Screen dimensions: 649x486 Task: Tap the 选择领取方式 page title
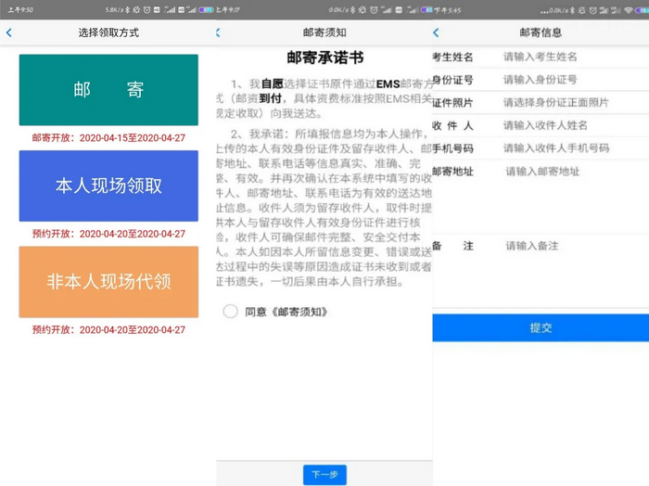[108, 32]
